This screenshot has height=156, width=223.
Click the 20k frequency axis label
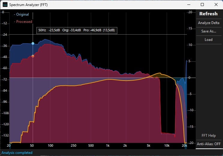pyautogui.click(x=185, y=145)
